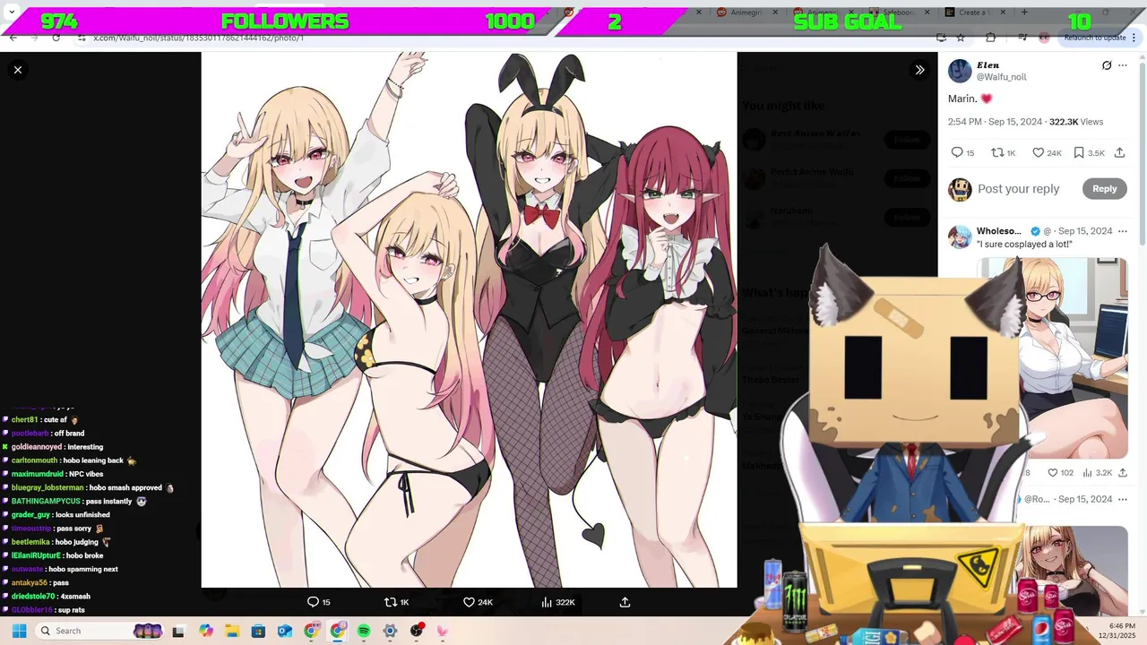
Task: Bookmark this page with the star icon
Action: [x=961, y=38]
